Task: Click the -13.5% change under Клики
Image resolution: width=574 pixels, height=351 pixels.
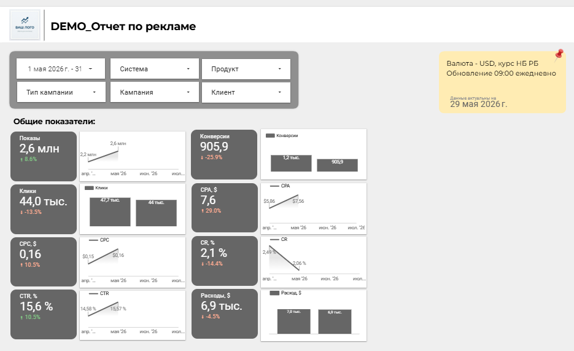Action: pos(31,212)
